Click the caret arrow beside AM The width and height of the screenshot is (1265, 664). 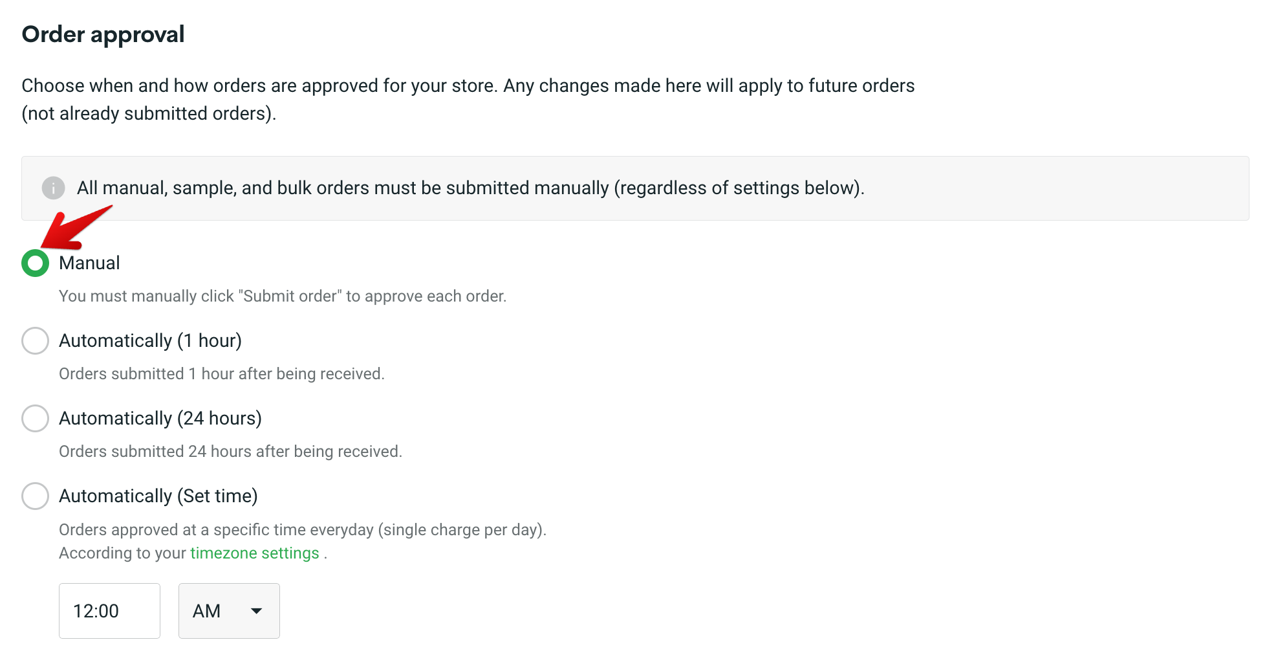[x=257, y=611]
